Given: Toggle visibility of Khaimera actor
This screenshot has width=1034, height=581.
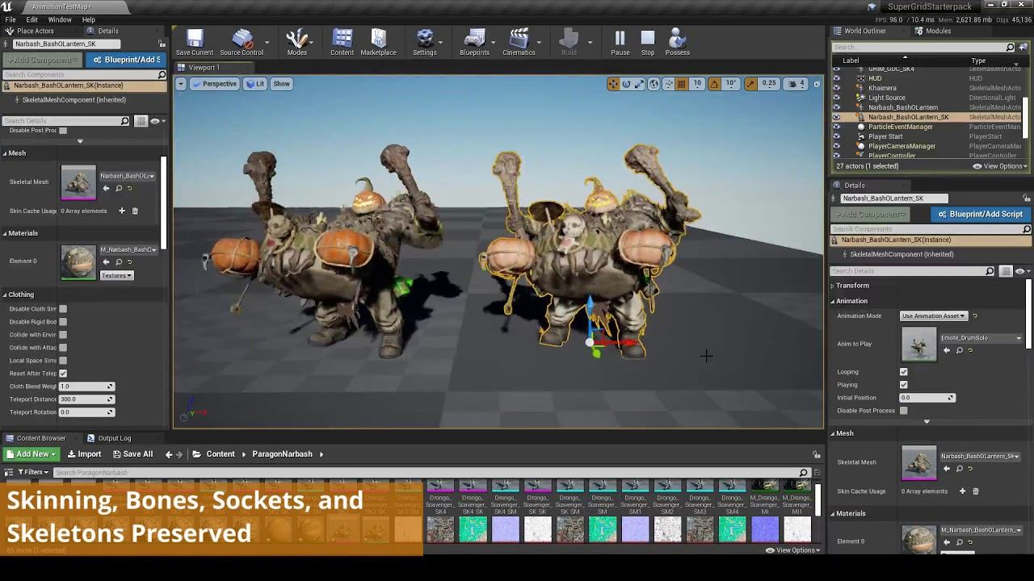Looking at the screenshot, I should [836, 88].
